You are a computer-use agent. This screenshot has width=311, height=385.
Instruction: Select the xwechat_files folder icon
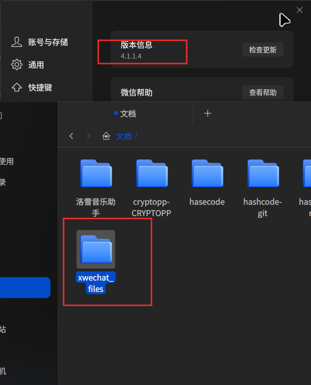click(96, 249)
